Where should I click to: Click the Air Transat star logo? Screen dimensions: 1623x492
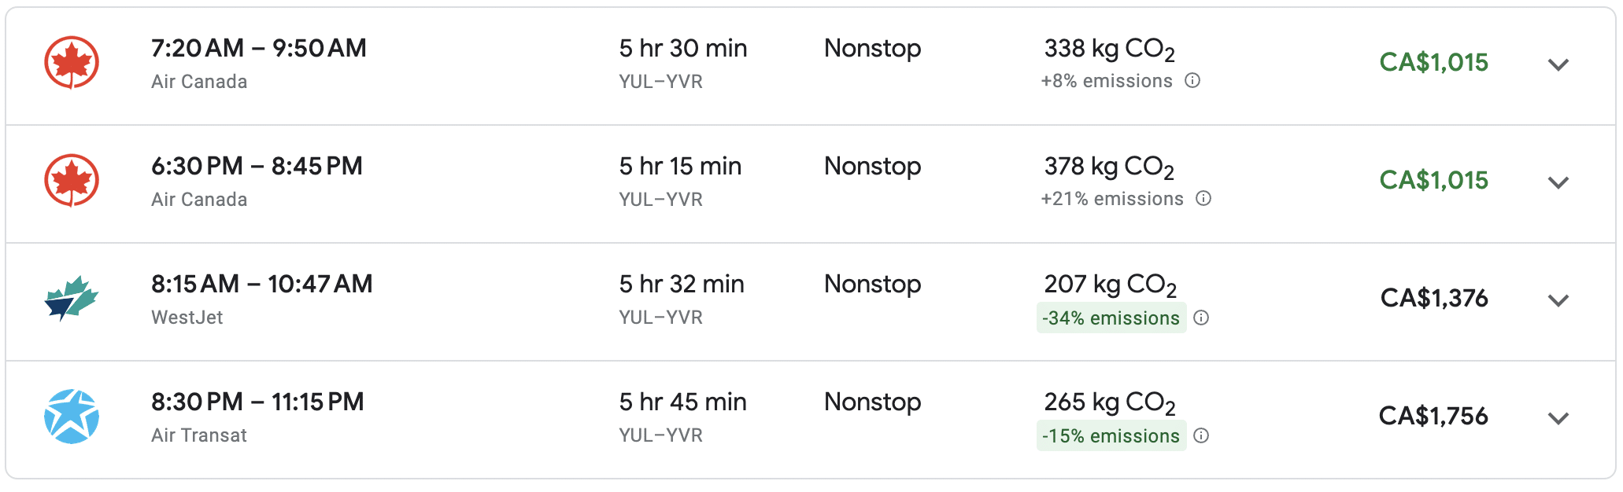[72, 417]
